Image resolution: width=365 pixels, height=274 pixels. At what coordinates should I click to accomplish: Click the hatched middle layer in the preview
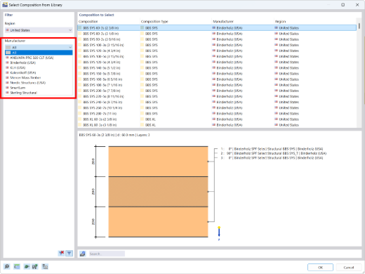coord(158,192)
